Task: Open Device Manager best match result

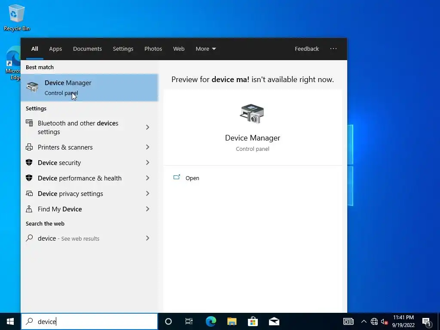Action: point(89,88)
